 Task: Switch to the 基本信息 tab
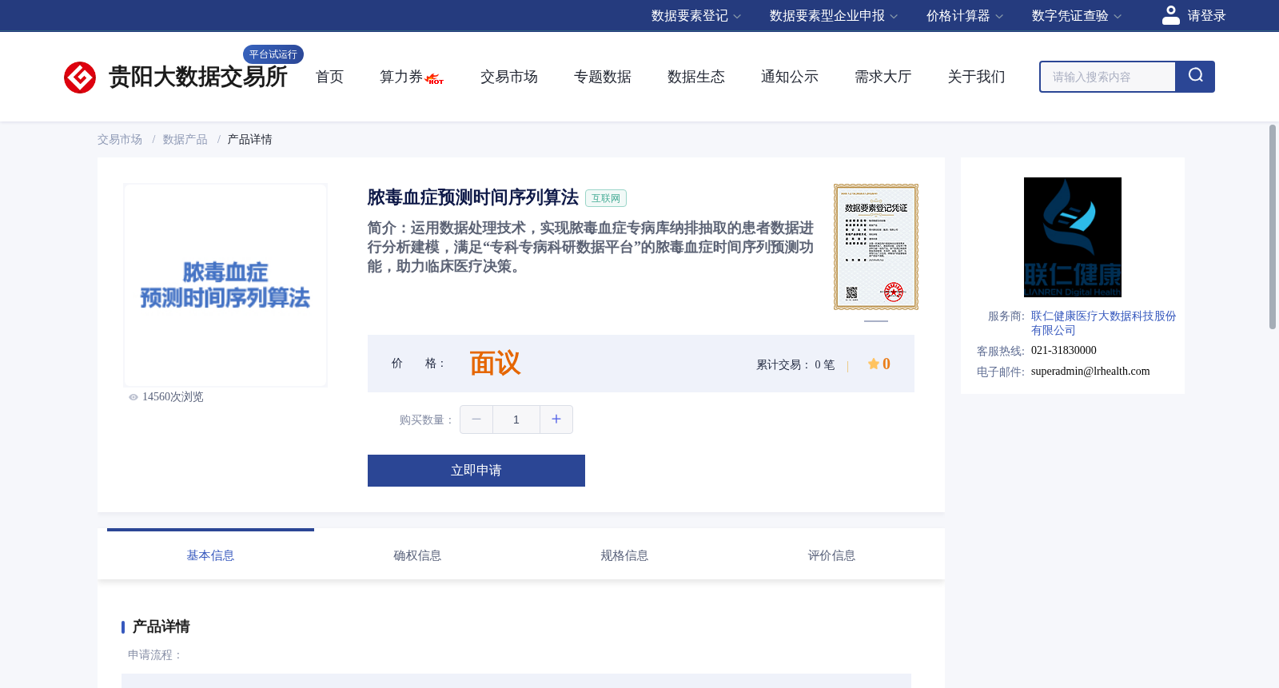click(x=210, y=555)
